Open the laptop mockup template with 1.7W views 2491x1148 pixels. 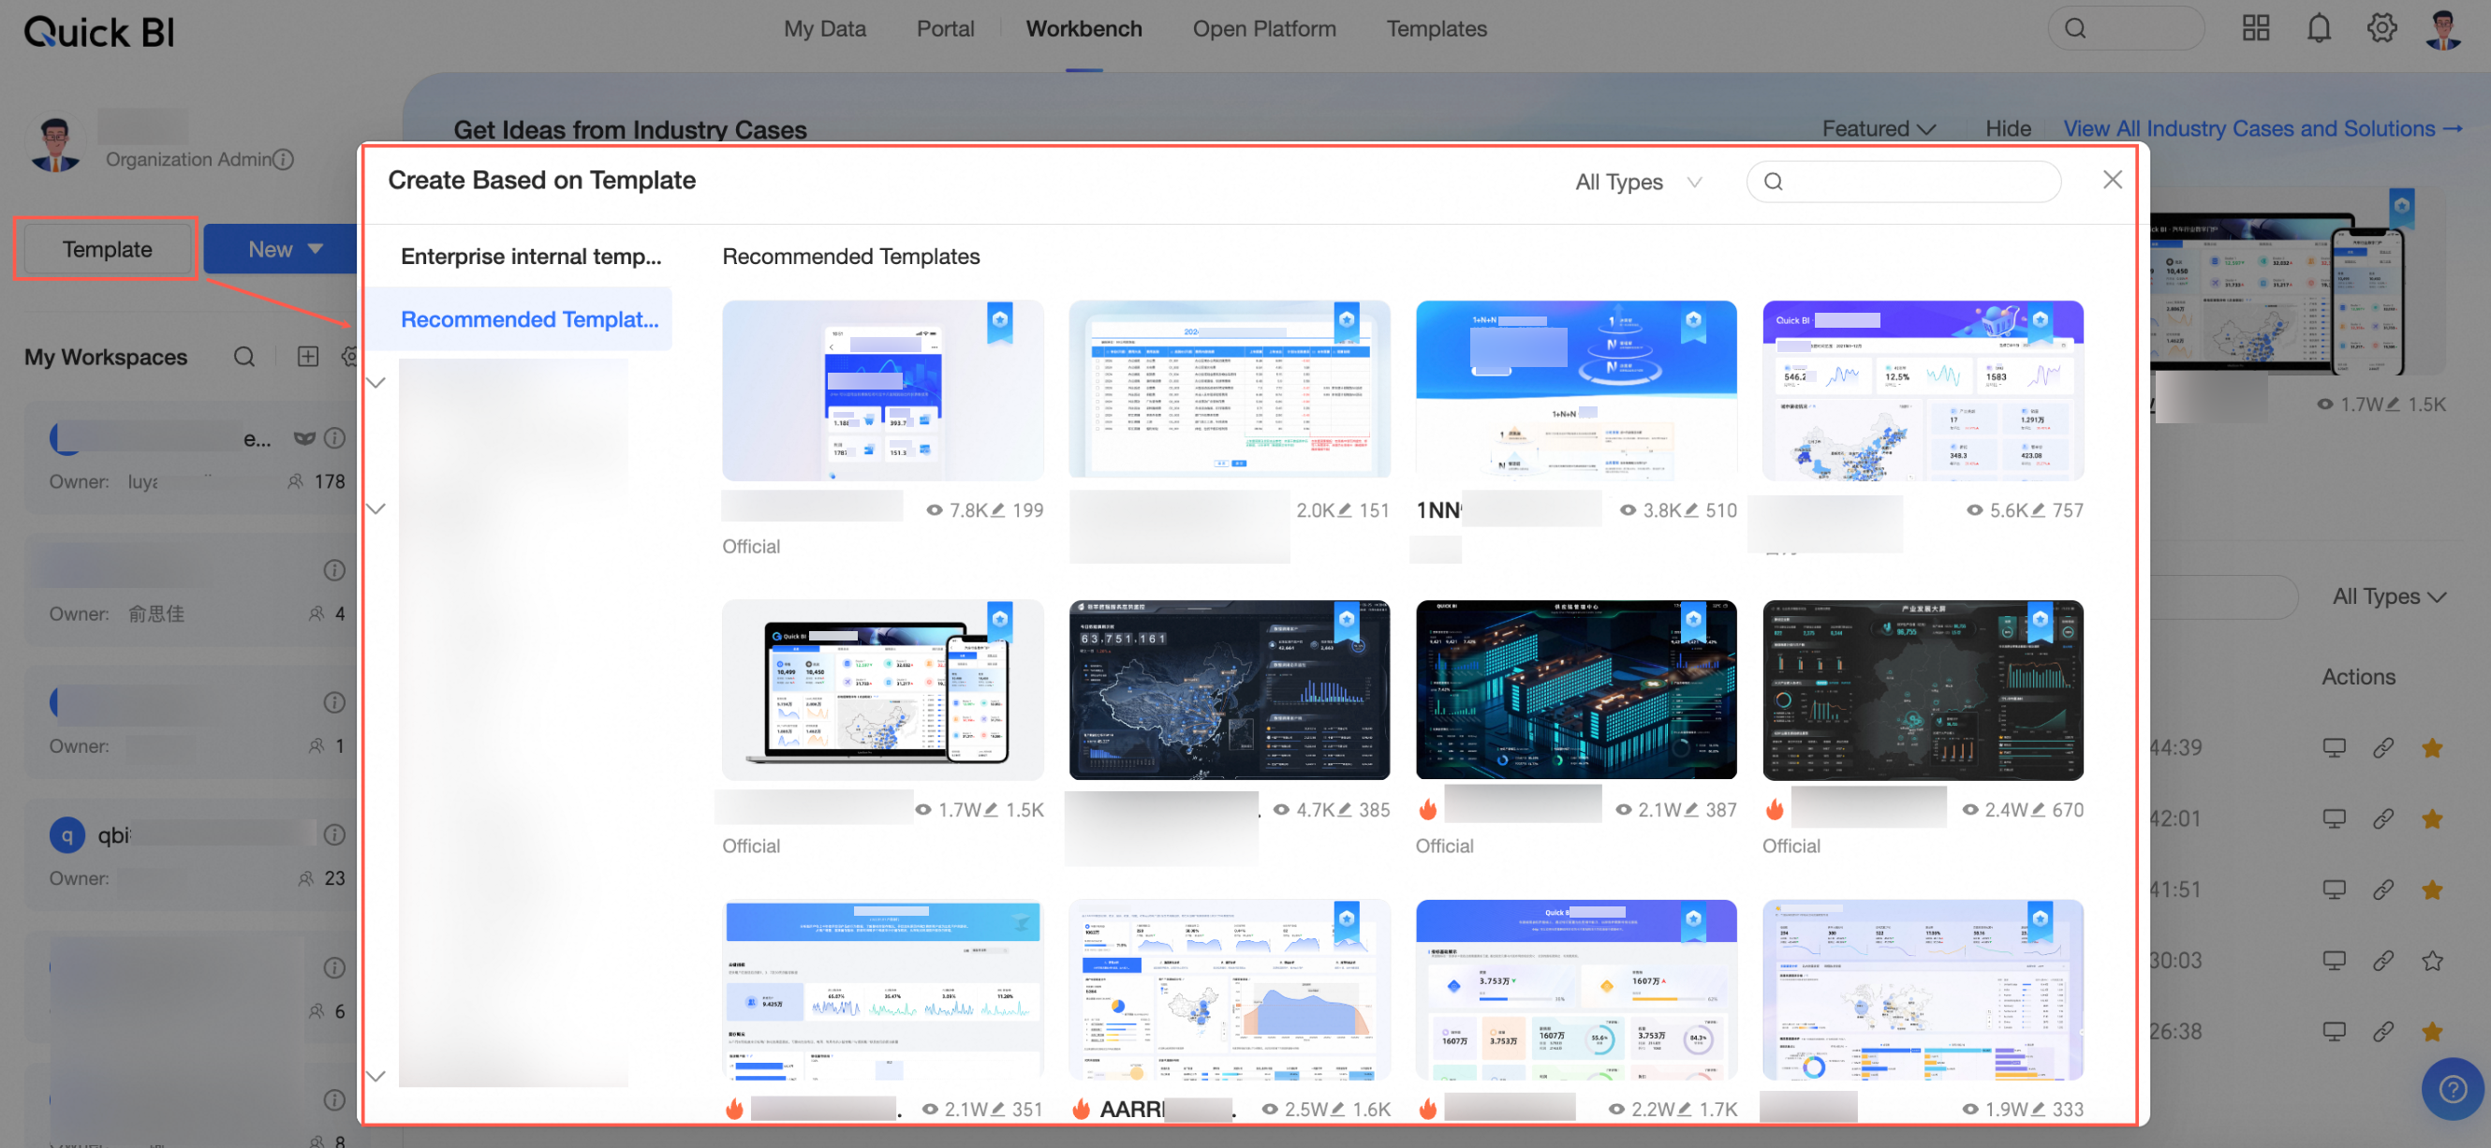pos(882,690)
